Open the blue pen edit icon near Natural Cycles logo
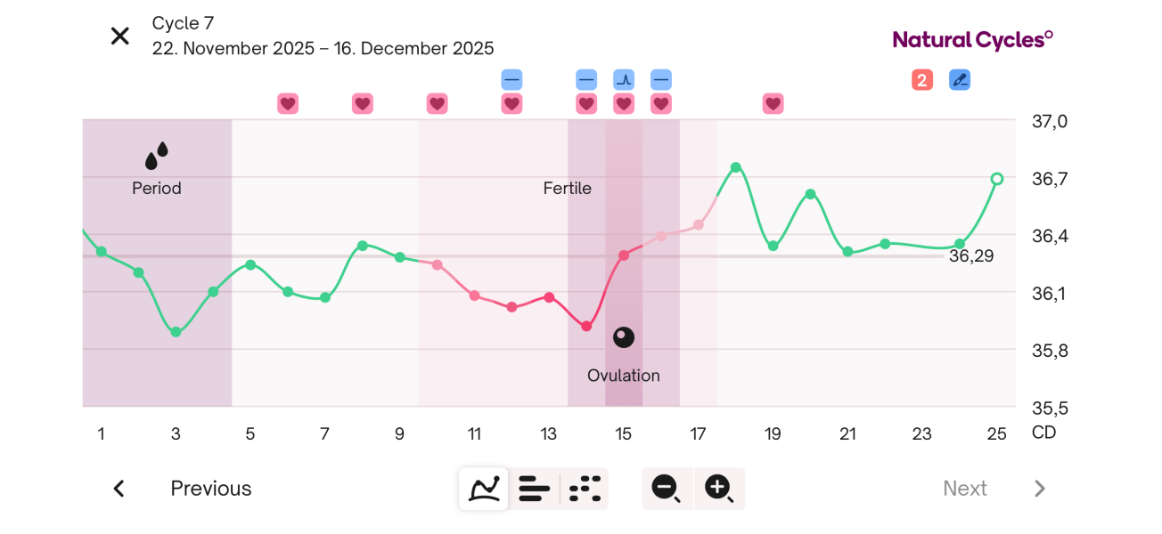 point(960,79)
